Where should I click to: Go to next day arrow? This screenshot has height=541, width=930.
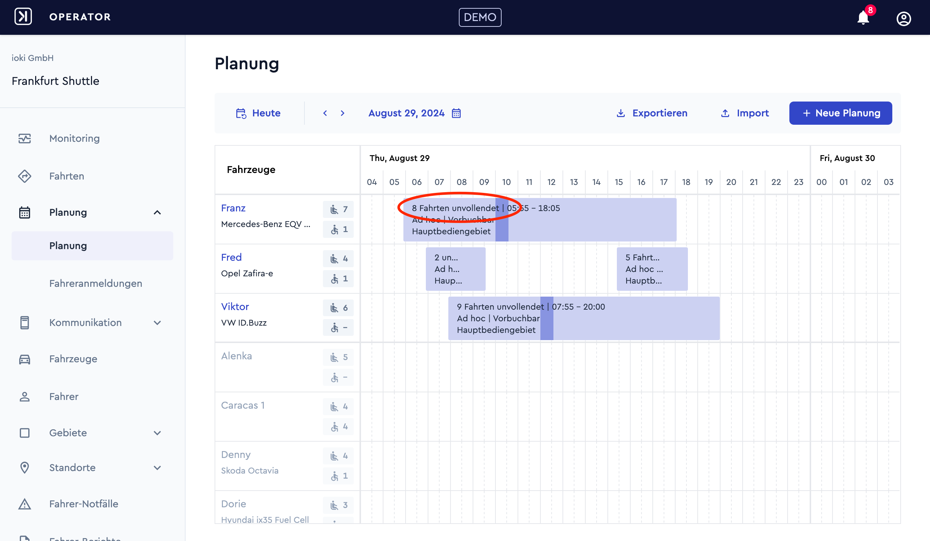coord(342,113)
